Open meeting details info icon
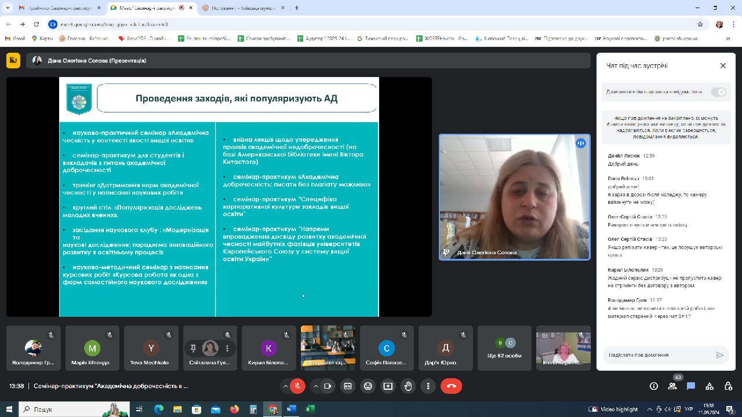Screen dimensions: 742x417 point(654,386)
